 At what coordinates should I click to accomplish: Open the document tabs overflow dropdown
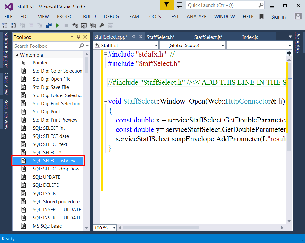click(290, 36)
